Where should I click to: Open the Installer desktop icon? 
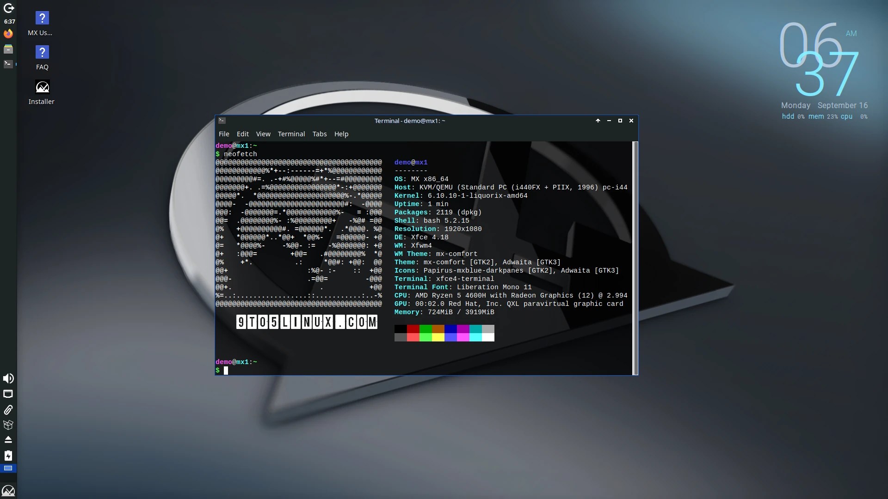point(42,87)
